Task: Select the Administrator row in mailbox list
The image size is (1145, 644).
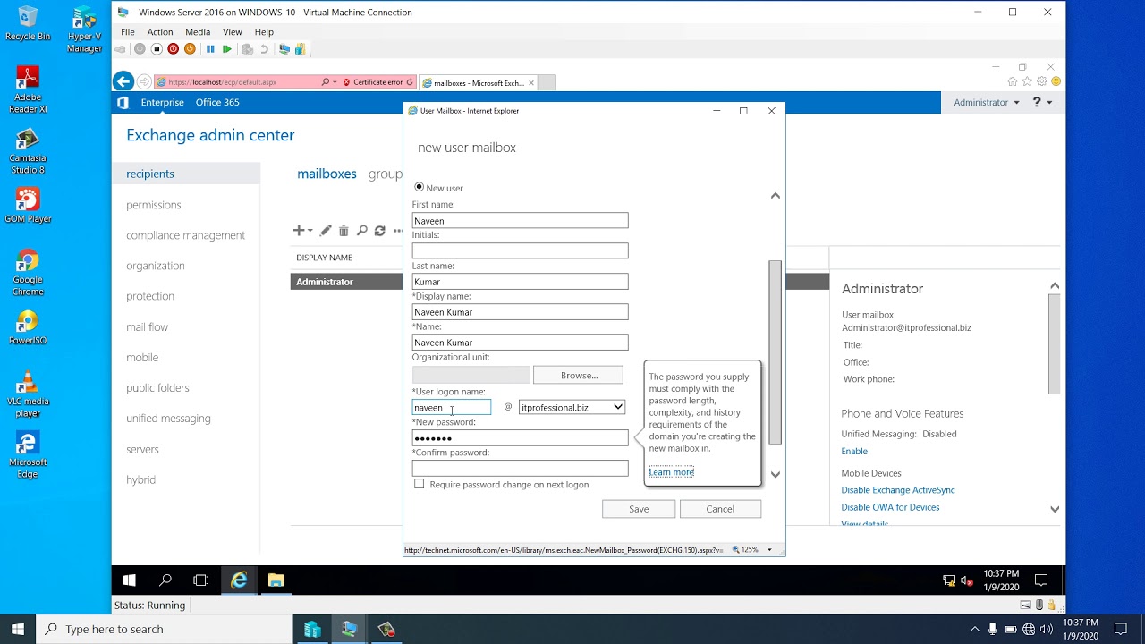Action: (347, 282)
